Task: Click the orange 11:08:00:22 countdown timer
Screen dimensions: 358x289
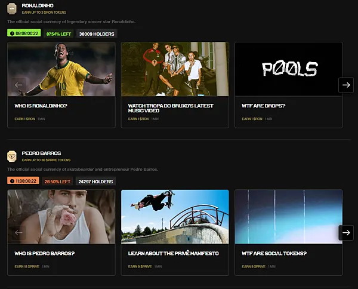Action: tap(23, 181)
